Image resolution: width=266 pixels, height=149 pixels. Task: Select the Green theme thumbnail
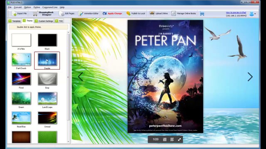click(21, 99)
